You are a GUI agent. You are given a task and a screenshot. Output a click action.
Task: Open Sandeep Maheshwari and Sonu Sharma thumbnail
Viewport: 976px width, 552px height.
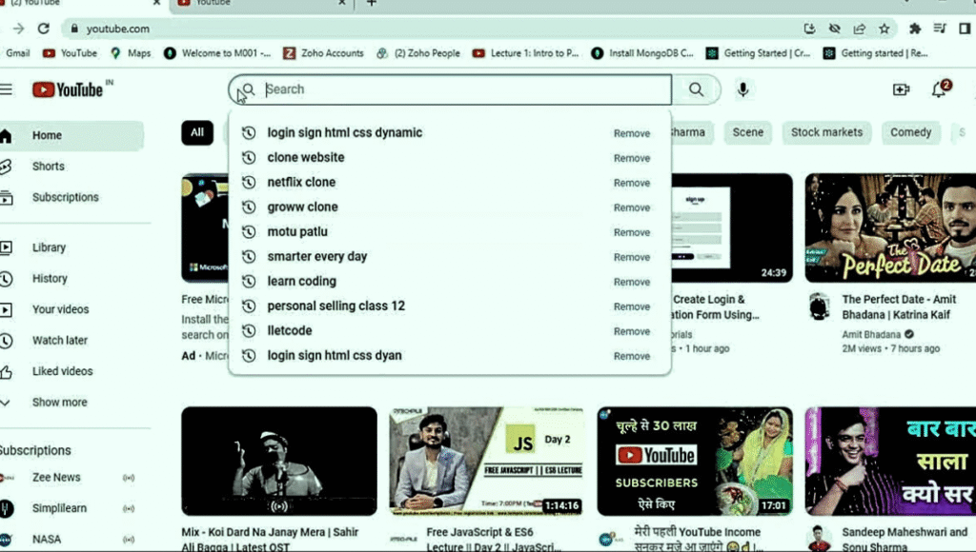pos(890,462)
